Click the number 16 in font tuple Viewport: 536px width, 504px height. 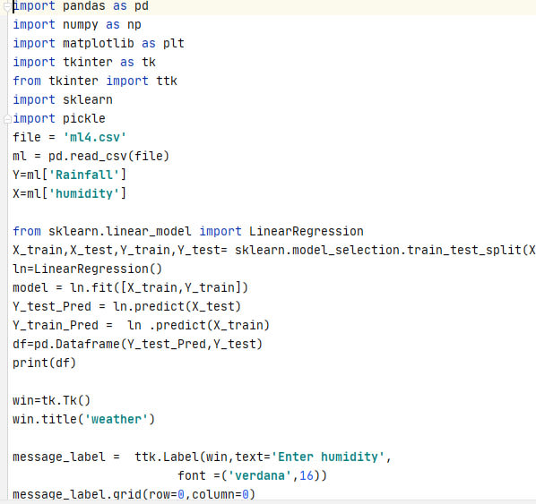pyautogui.click(x=307, y=475)
